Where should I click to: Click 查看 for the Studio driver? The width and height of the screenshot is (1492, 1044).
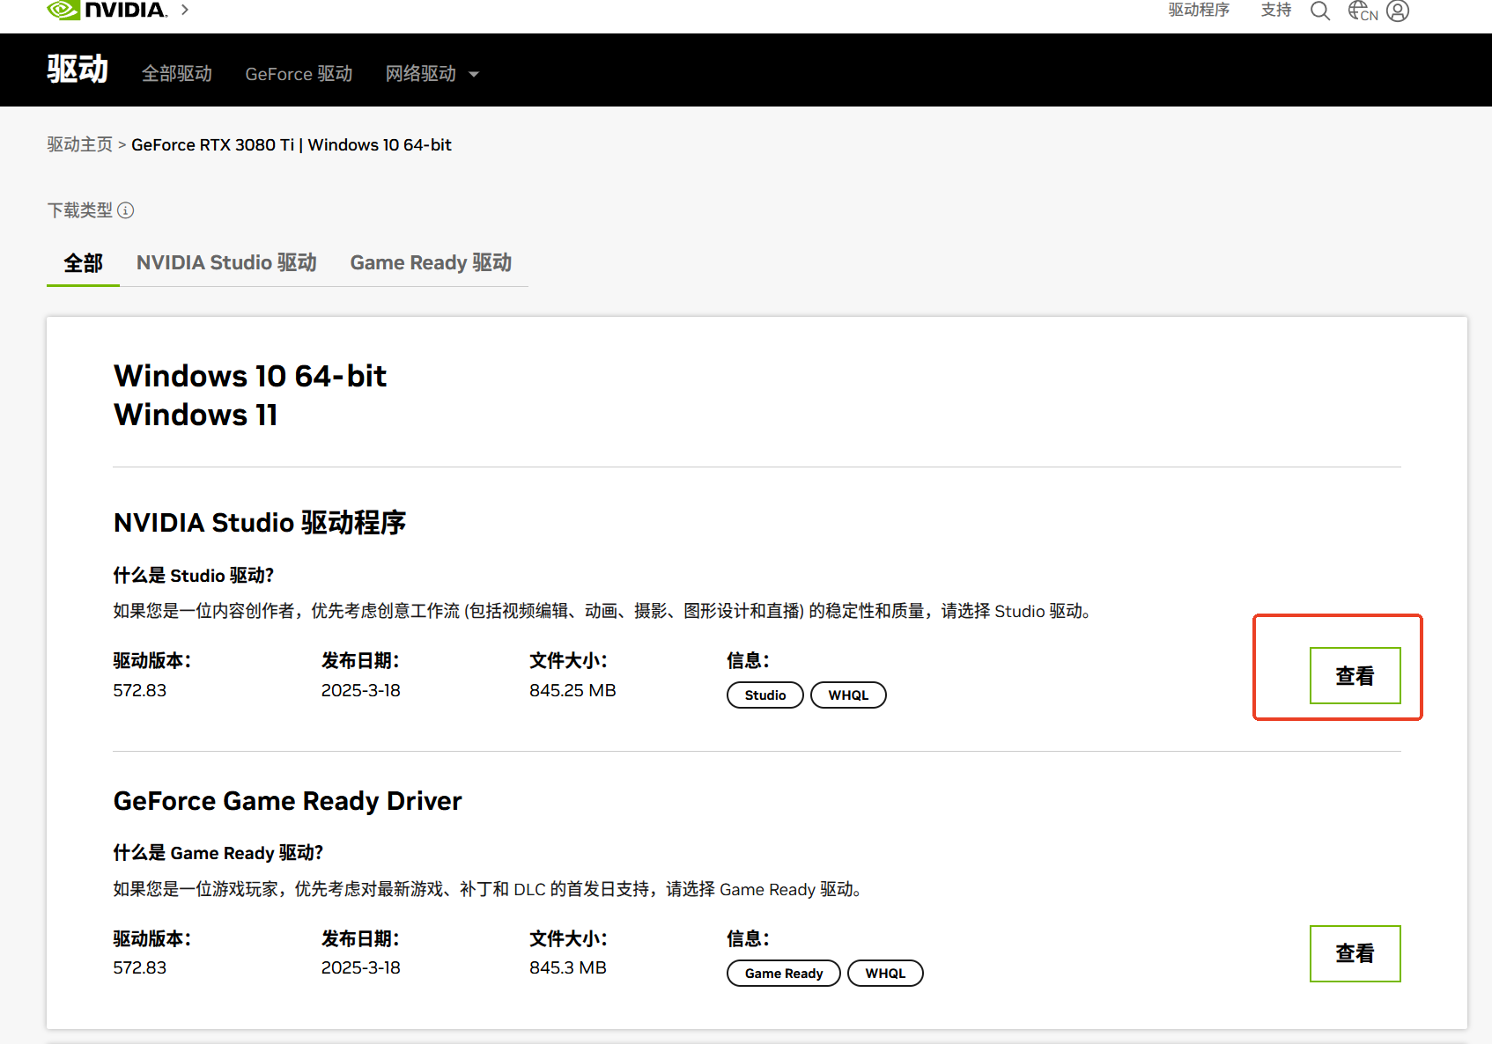pos(1355,675)
